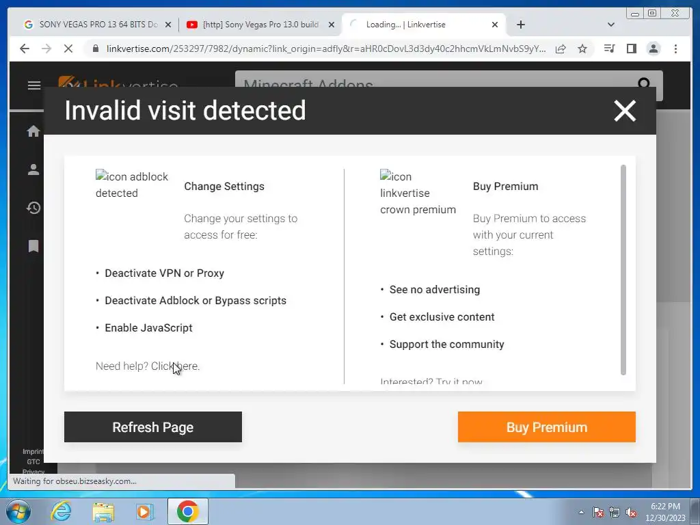Click the linkvertise.com address bar

tap(325, 49)
